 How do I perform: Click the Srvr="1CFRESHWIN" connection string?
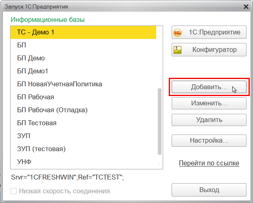point(68,177)
